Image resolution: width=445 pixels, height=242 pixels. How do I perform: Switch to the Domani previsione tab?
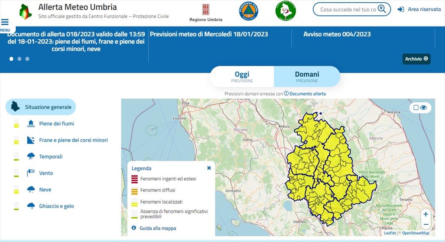click(307, 76)
